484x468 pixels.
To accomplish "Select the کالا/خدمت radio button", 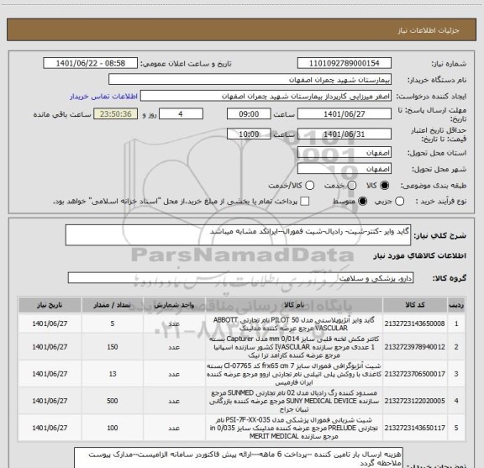I will 309,185.
